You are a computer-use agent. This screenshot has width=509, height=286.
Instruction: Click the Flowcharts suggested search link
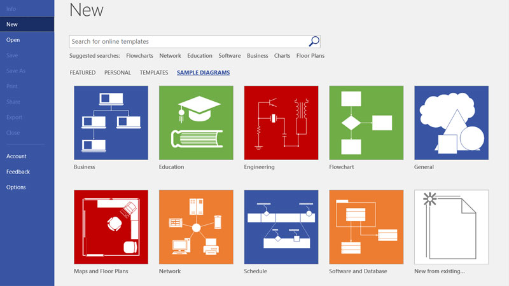click(x=139, y=56)
